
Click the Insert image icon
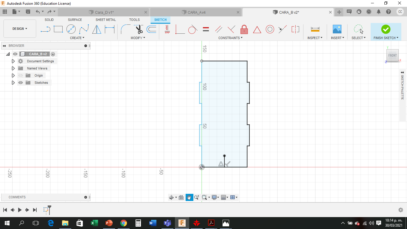(337, 29)
